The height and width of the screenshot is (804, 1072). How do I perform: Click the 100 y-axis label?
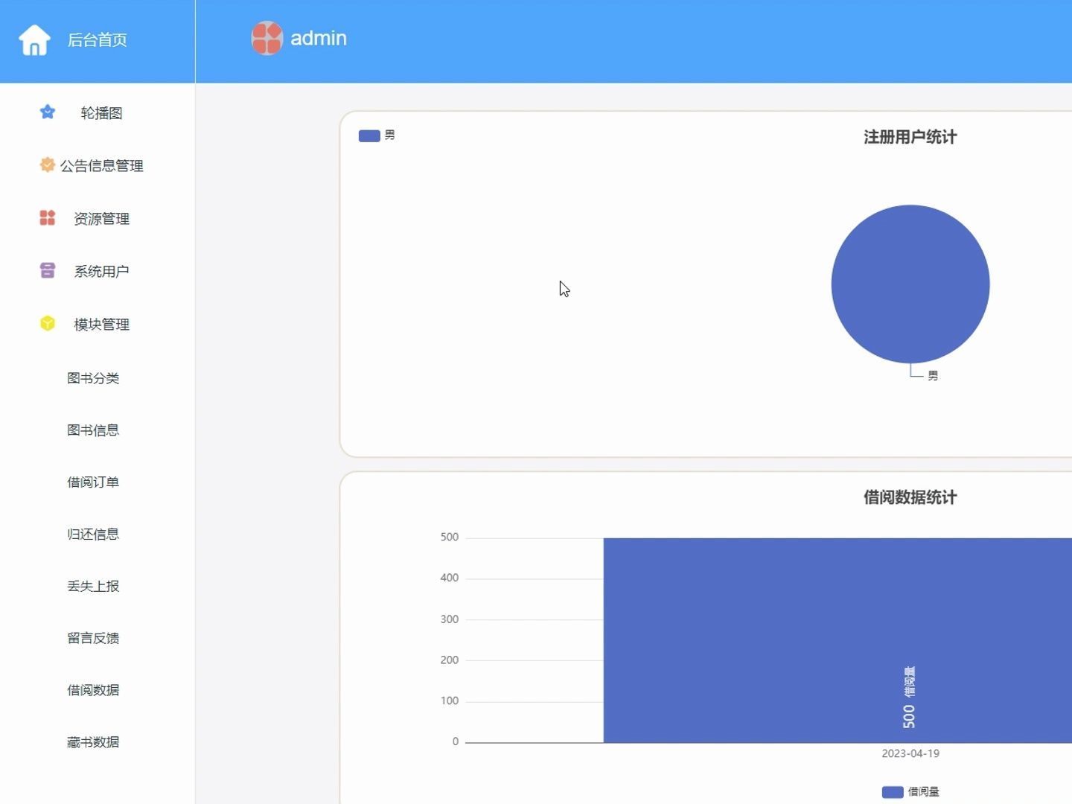click(x=450, y=701)
